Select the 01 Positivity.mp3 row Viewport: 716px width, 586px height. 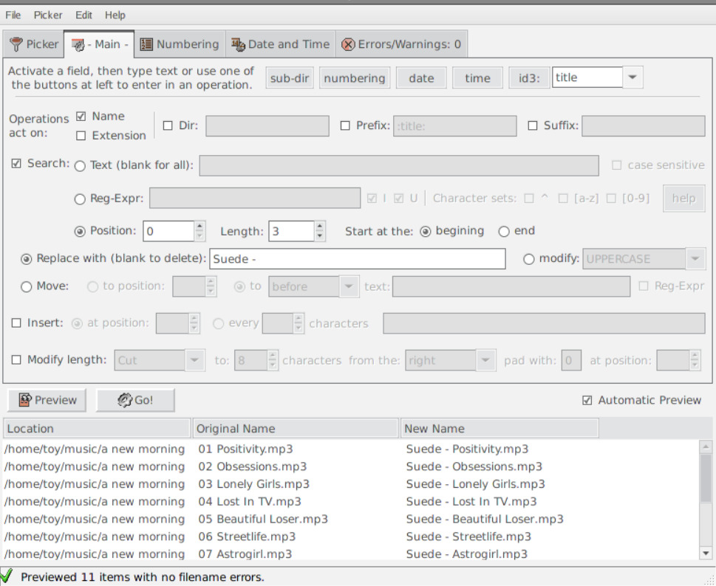point(351,449)
